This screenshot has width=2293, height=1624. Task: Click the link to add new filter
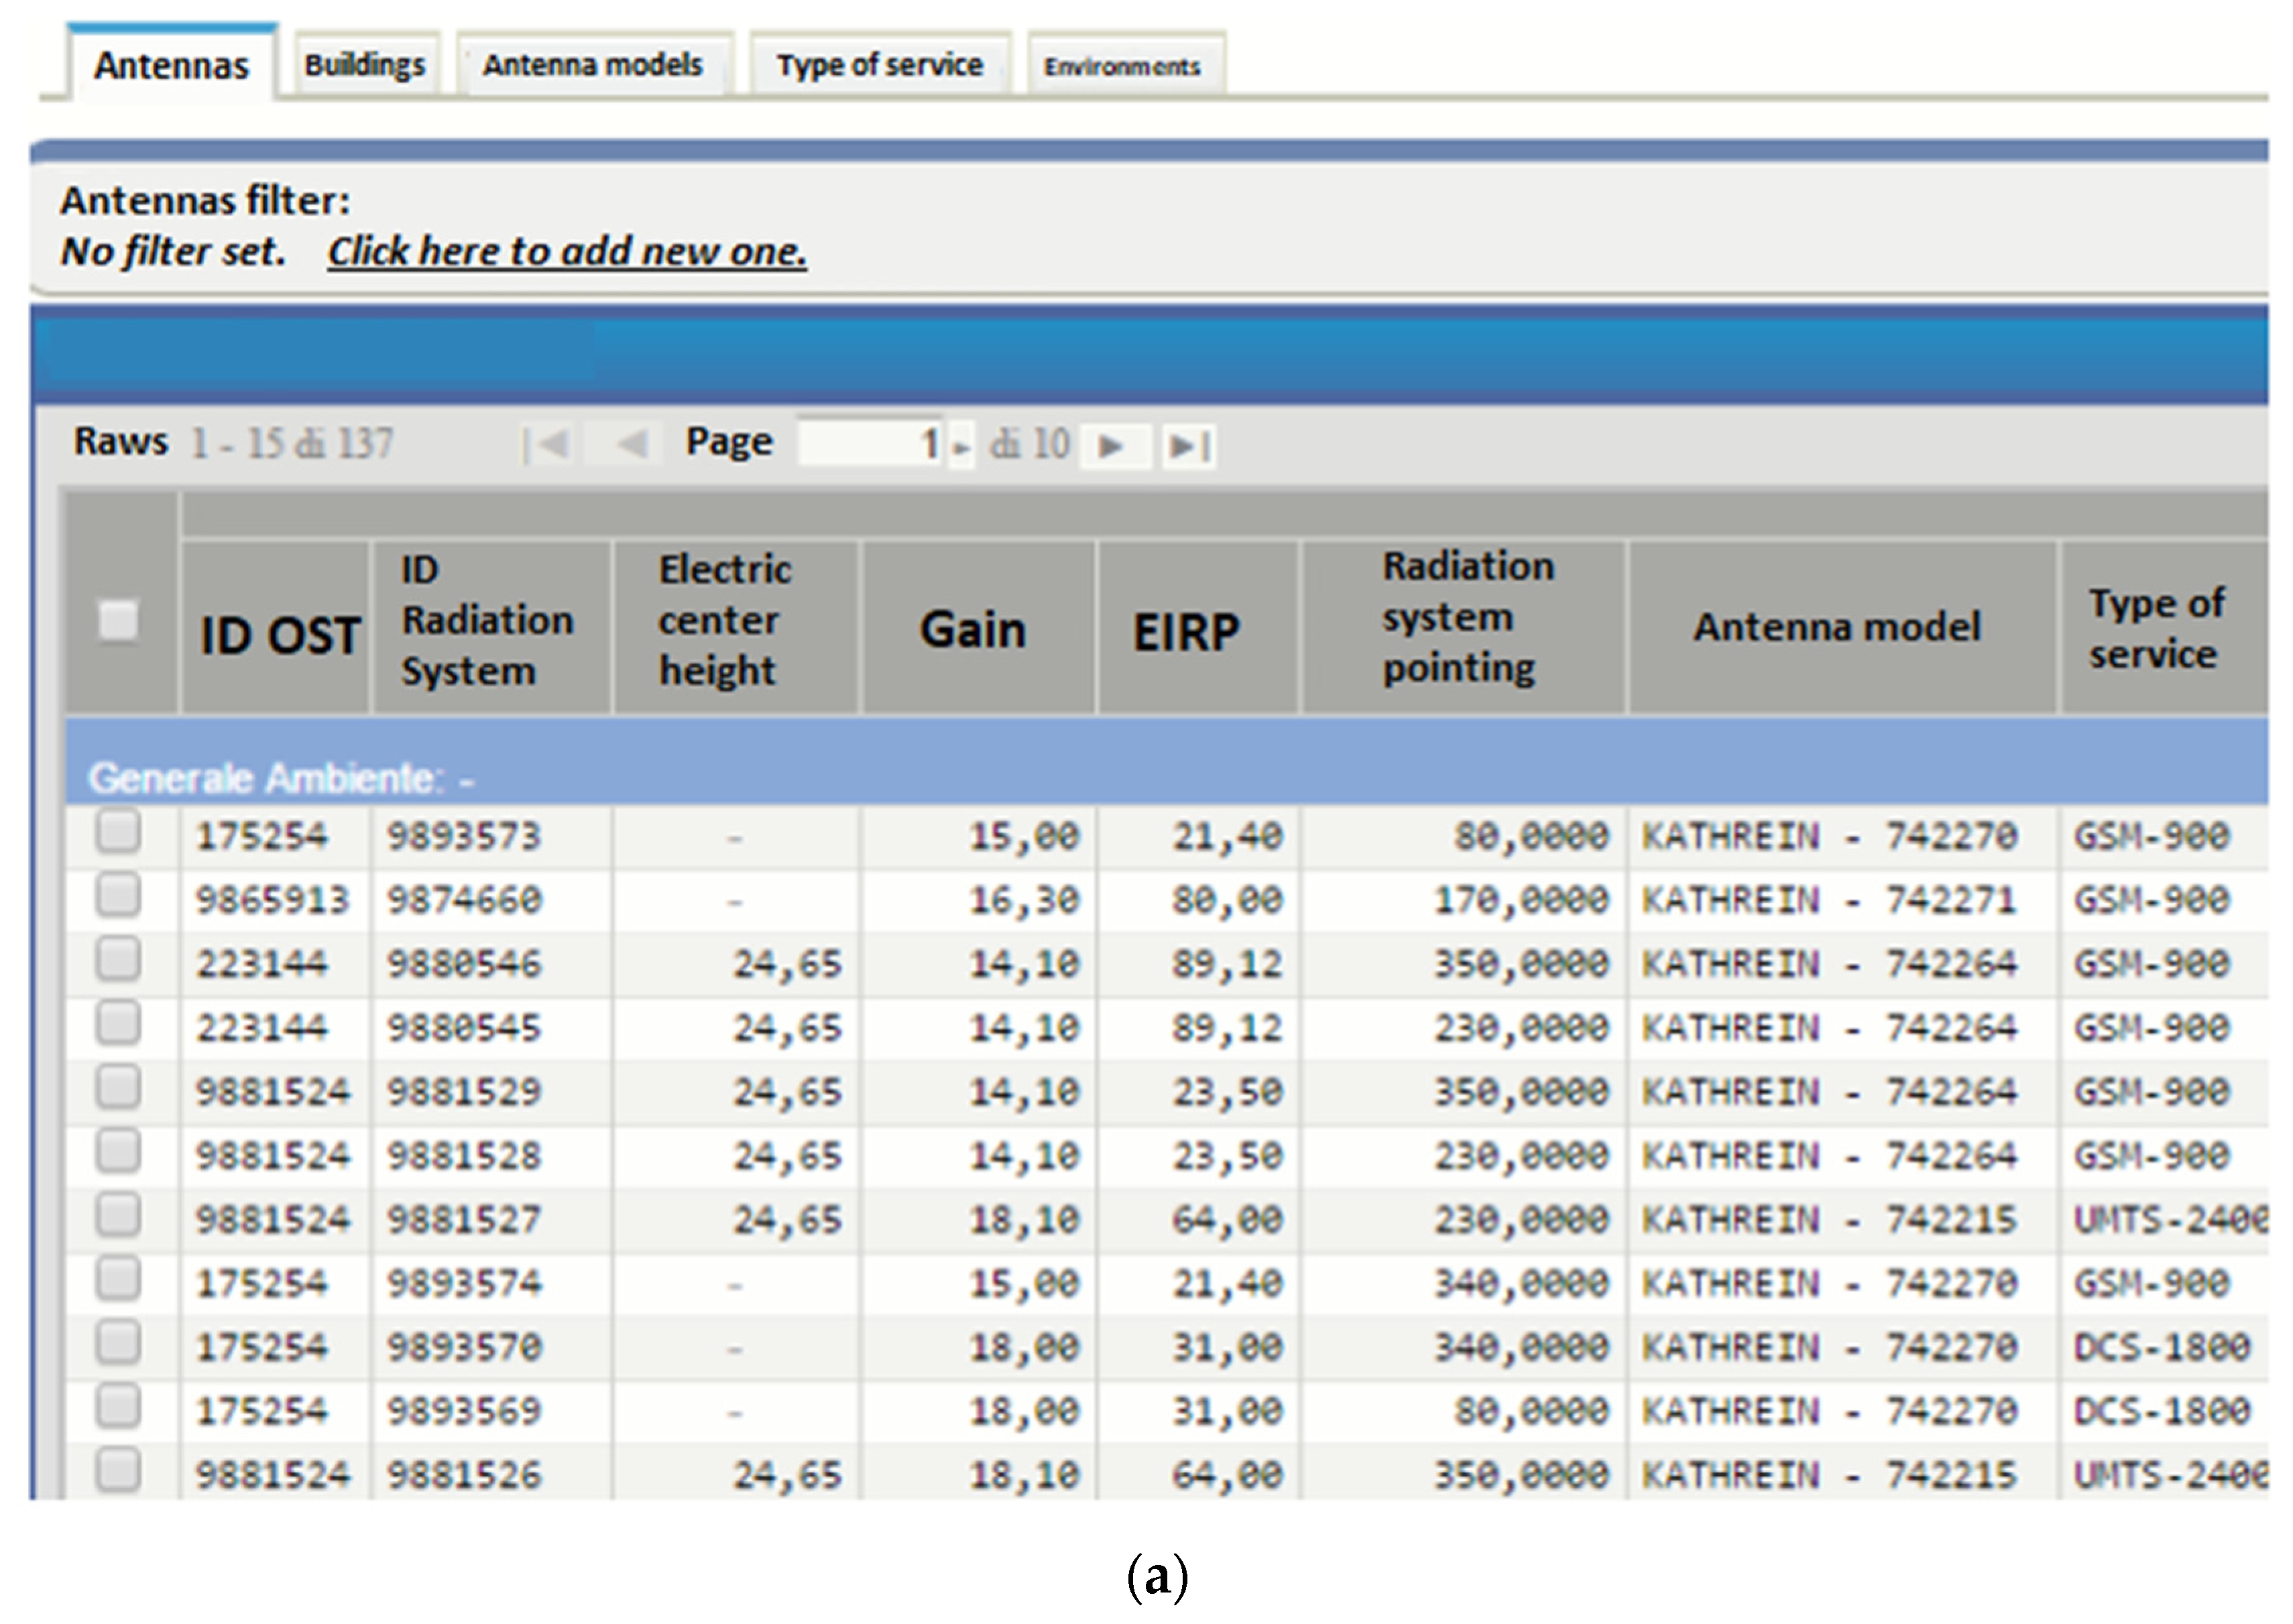(x=567, y=251)
